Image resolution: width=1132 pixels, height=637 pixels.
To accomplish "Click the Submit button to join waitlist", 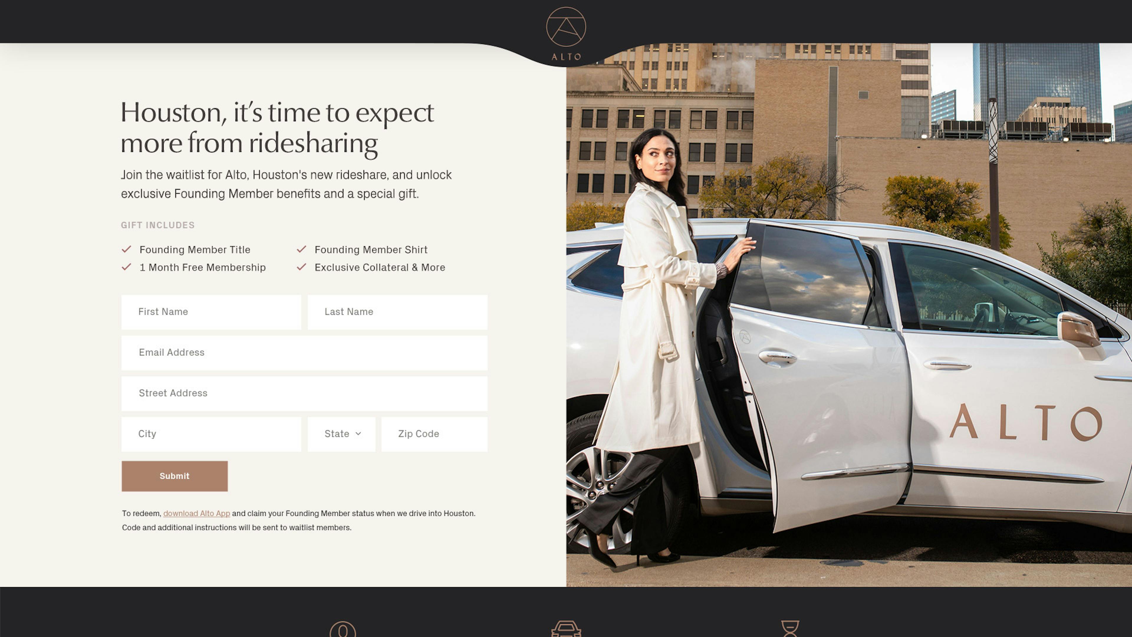I will coord(174,475).
